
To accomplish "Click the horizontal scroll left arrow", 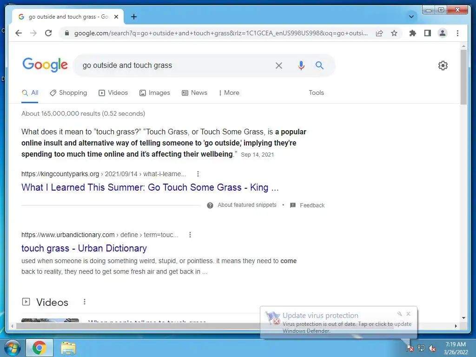I will click(12, 326).
